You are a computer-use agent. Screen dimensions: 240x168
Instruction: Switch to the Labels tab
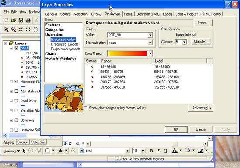168,14
